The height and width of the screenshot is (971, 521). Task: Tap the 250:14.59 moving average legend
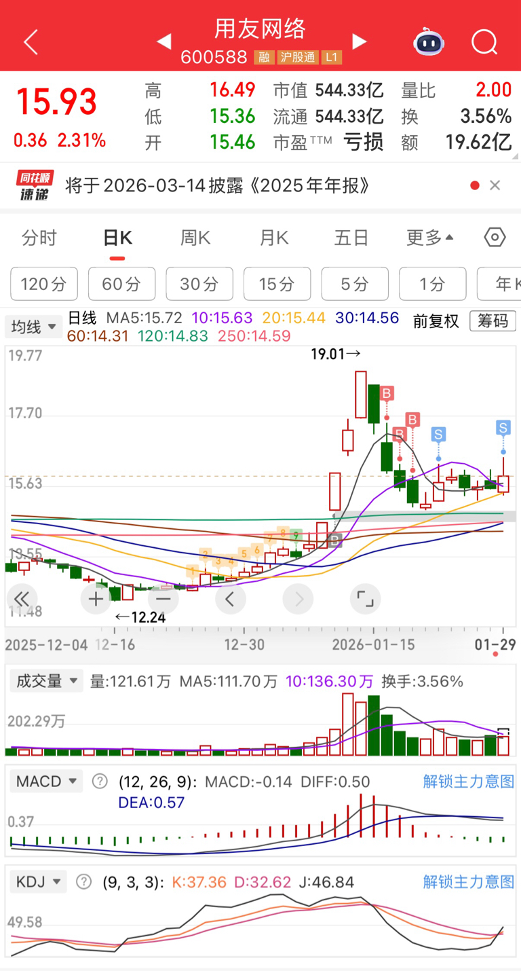[x=254, y=335]
